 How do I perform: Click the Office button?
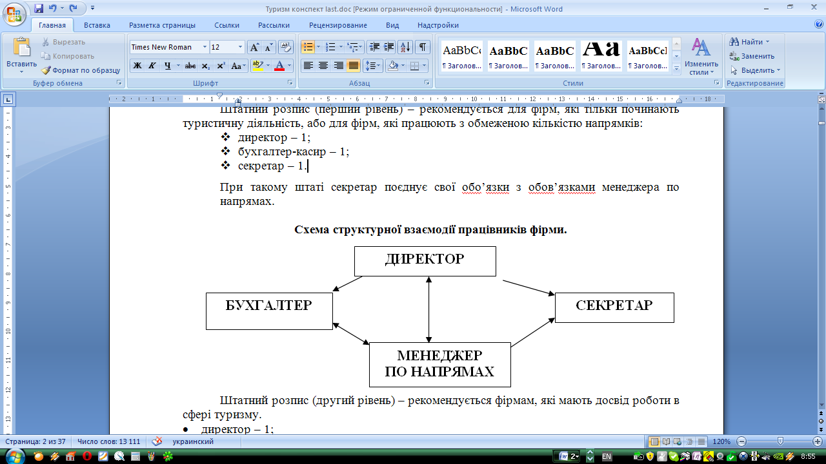[x=14, y=13]
